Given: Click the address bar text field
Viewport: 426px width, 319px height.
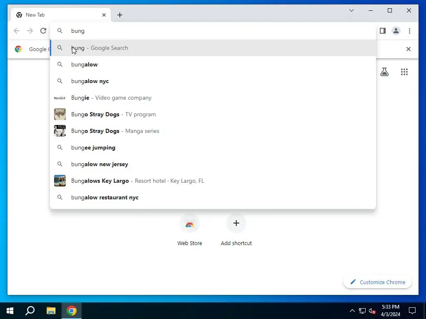Looking at the screenshot, I should pos(213,31).
